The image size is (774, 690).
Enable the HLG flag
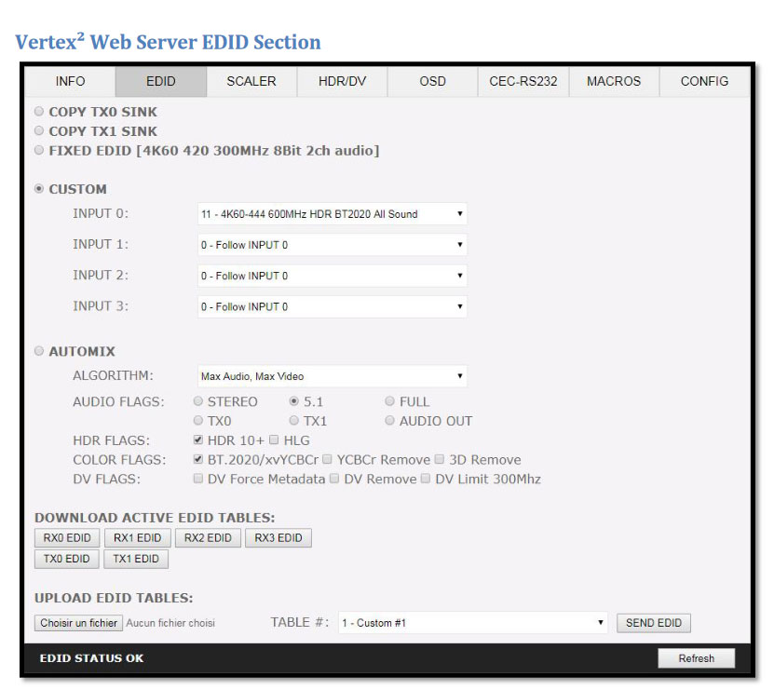(x=274, y=440)
